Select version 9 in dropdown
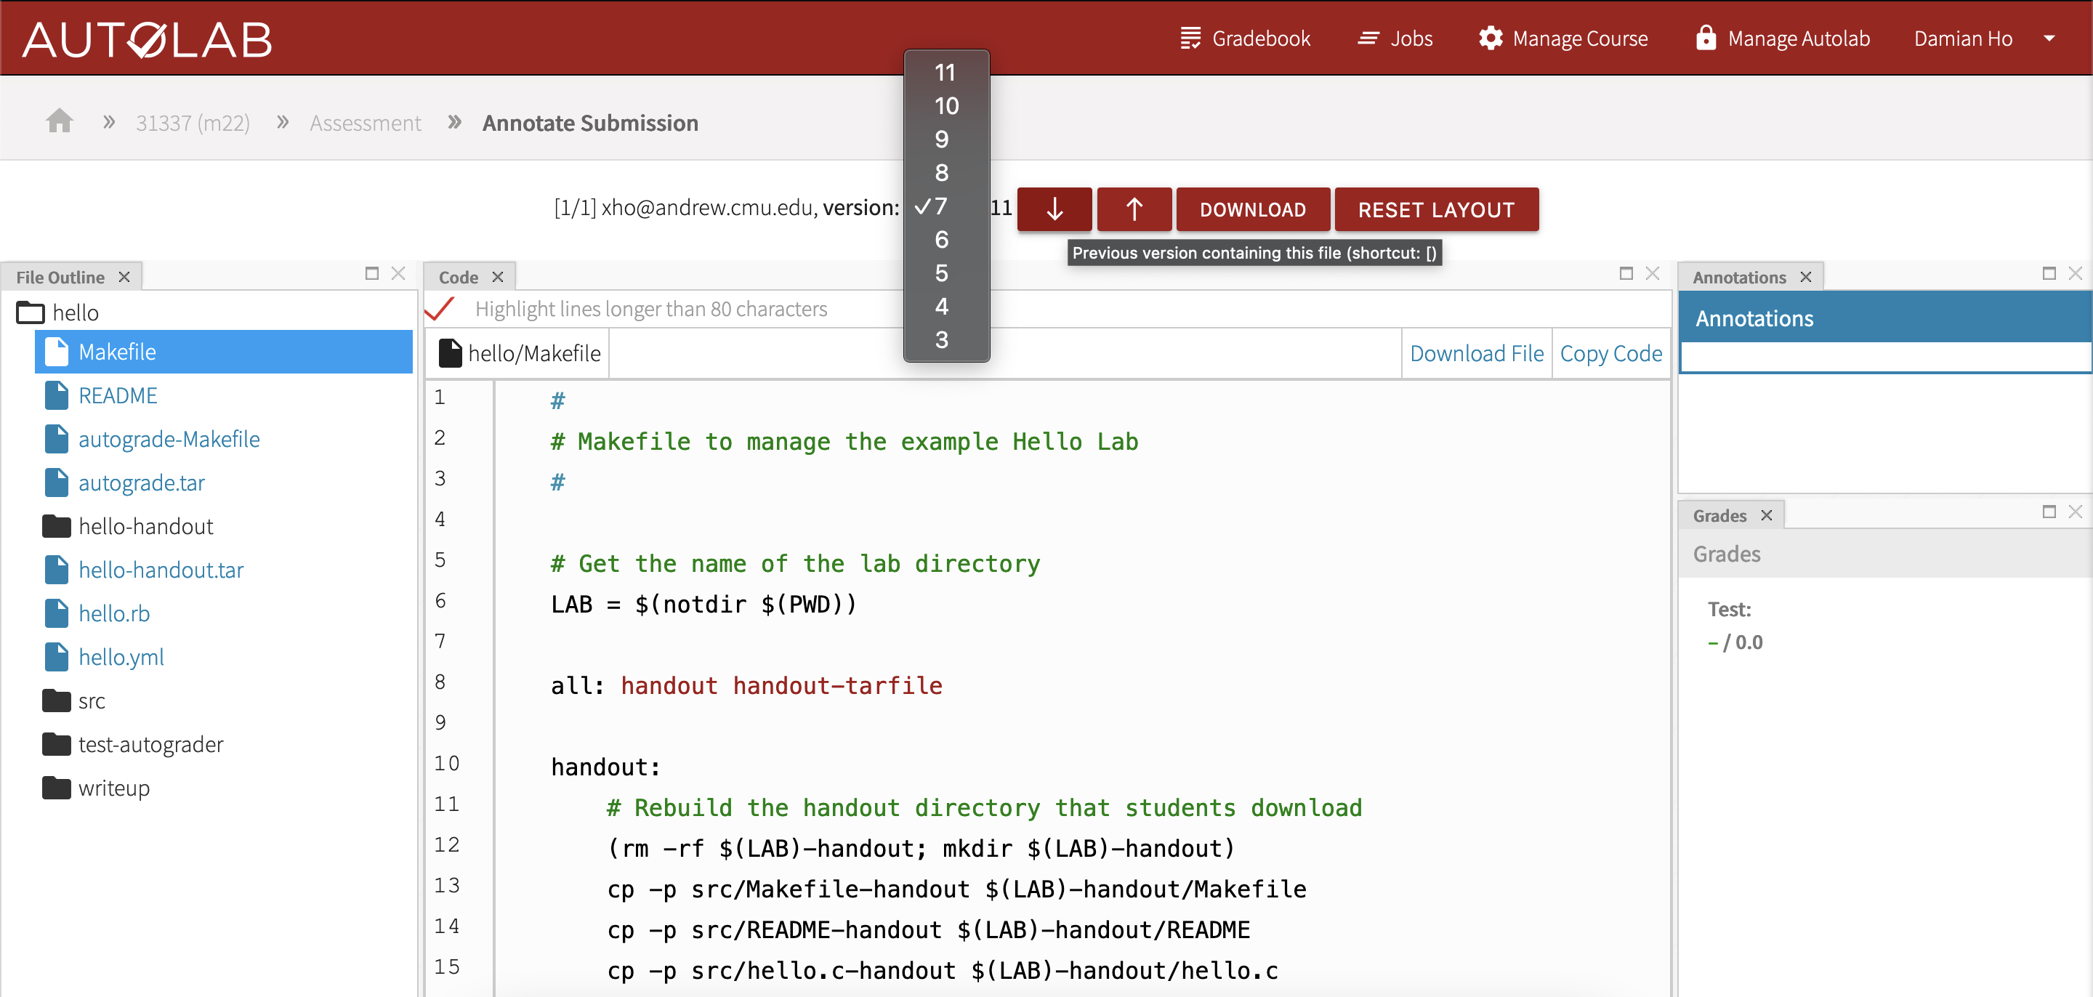 coord(945,139)
